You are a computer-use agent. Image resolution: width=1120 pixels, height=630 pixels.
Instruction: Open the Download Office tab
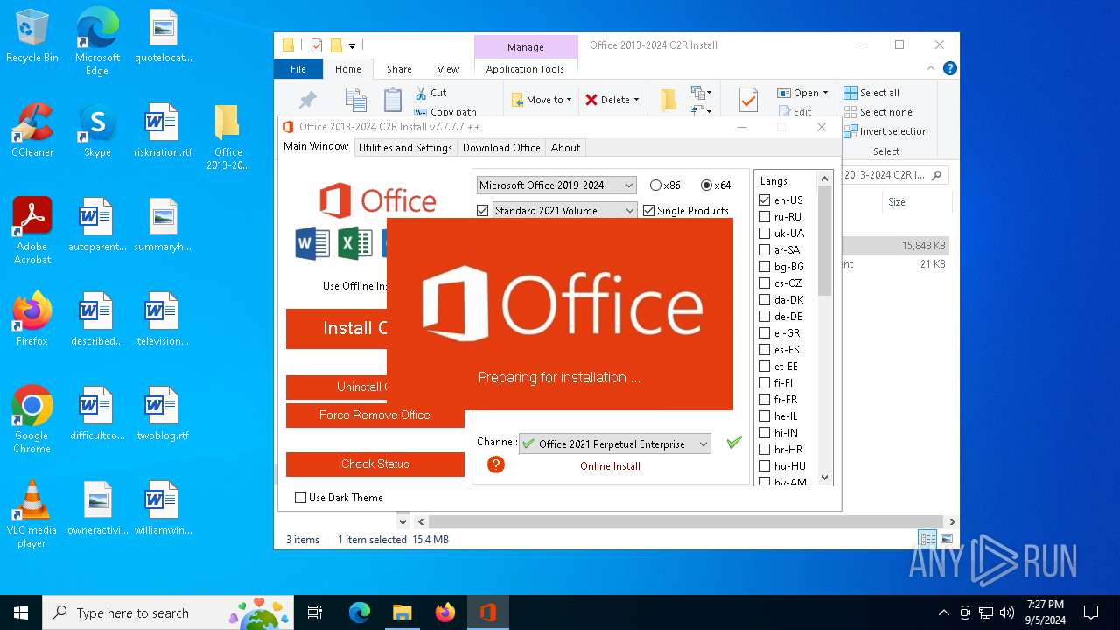click(501, 148)
